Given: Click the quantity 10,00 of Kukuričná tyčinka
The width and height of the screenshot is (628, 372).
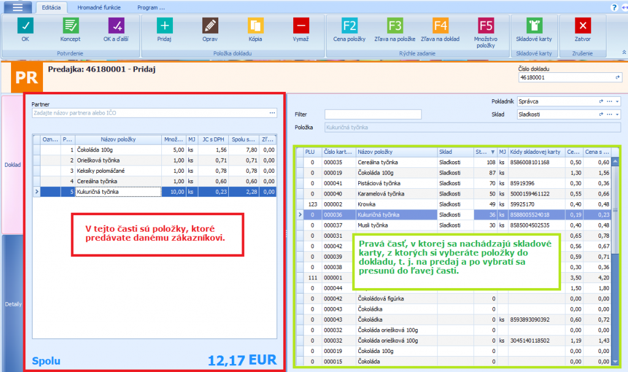Looking at the screenshot, I should pos(174,192).
